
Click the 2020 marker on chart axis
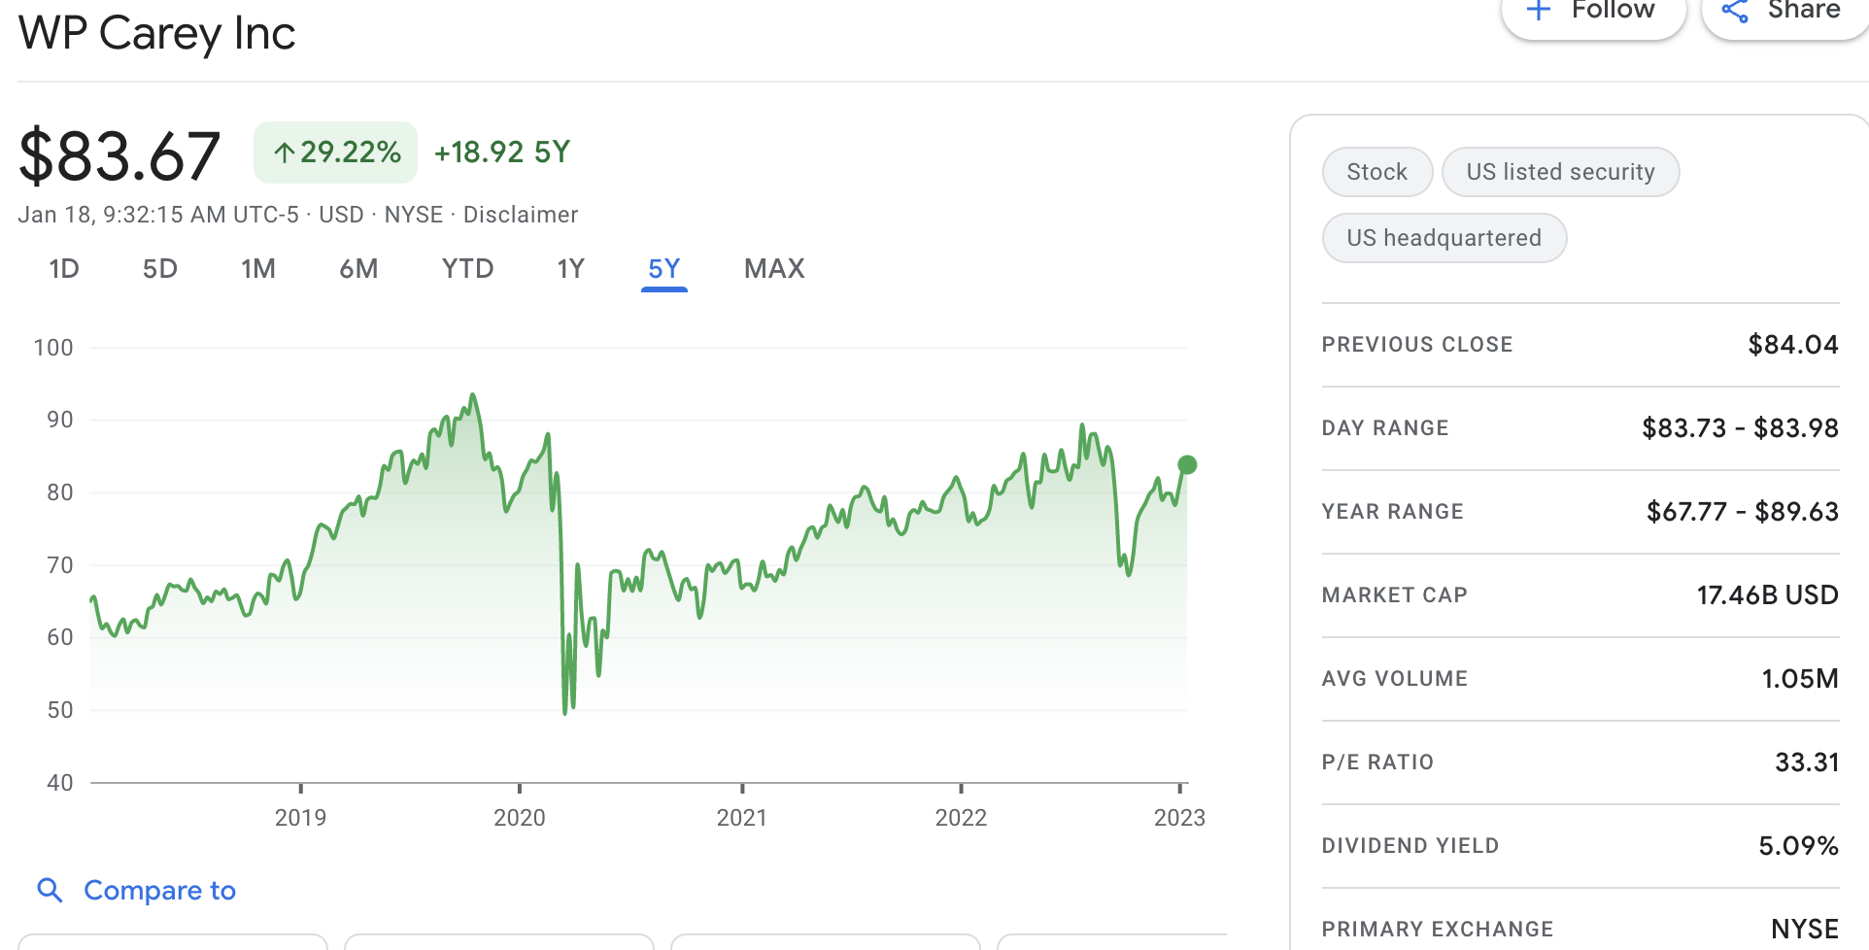coord(520,817)
